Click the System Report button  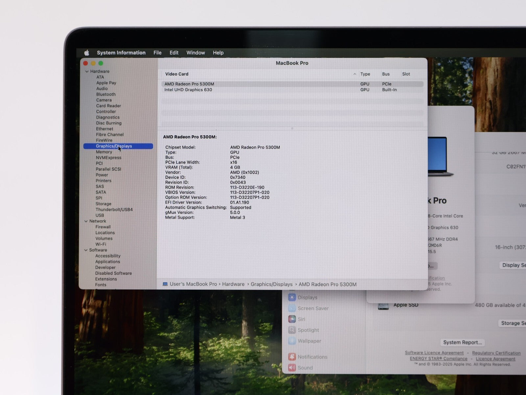[x=462, y=342]
